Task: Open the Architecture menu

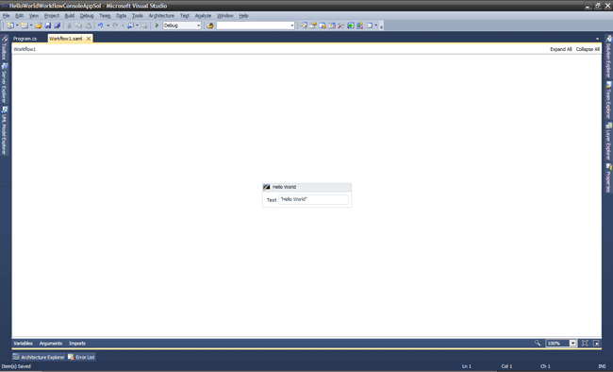Action: tap(161, 16)
